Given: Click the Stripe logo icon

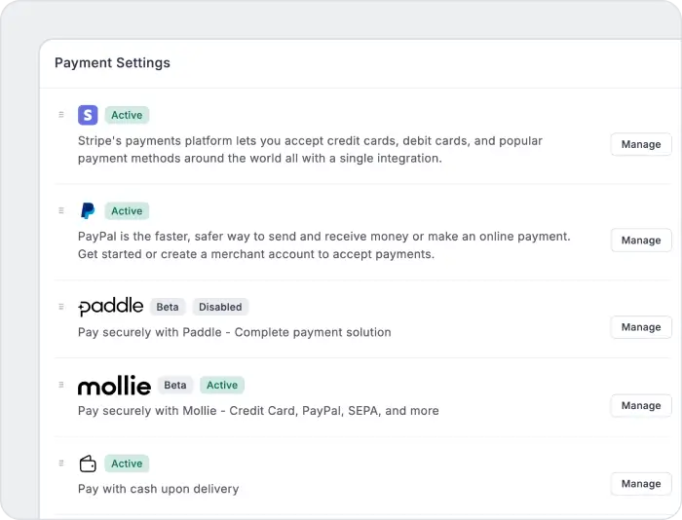Looking at the screenshot, I should [x=89, y=115].
